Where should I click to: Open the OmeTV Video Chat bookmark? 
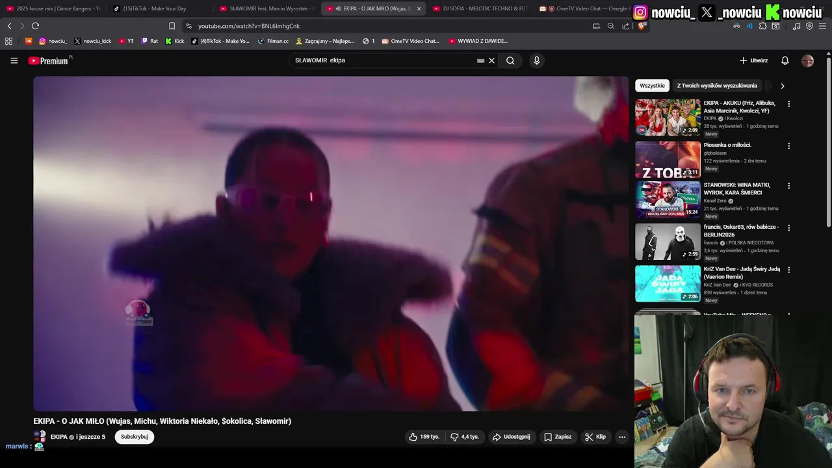[410, 41]
